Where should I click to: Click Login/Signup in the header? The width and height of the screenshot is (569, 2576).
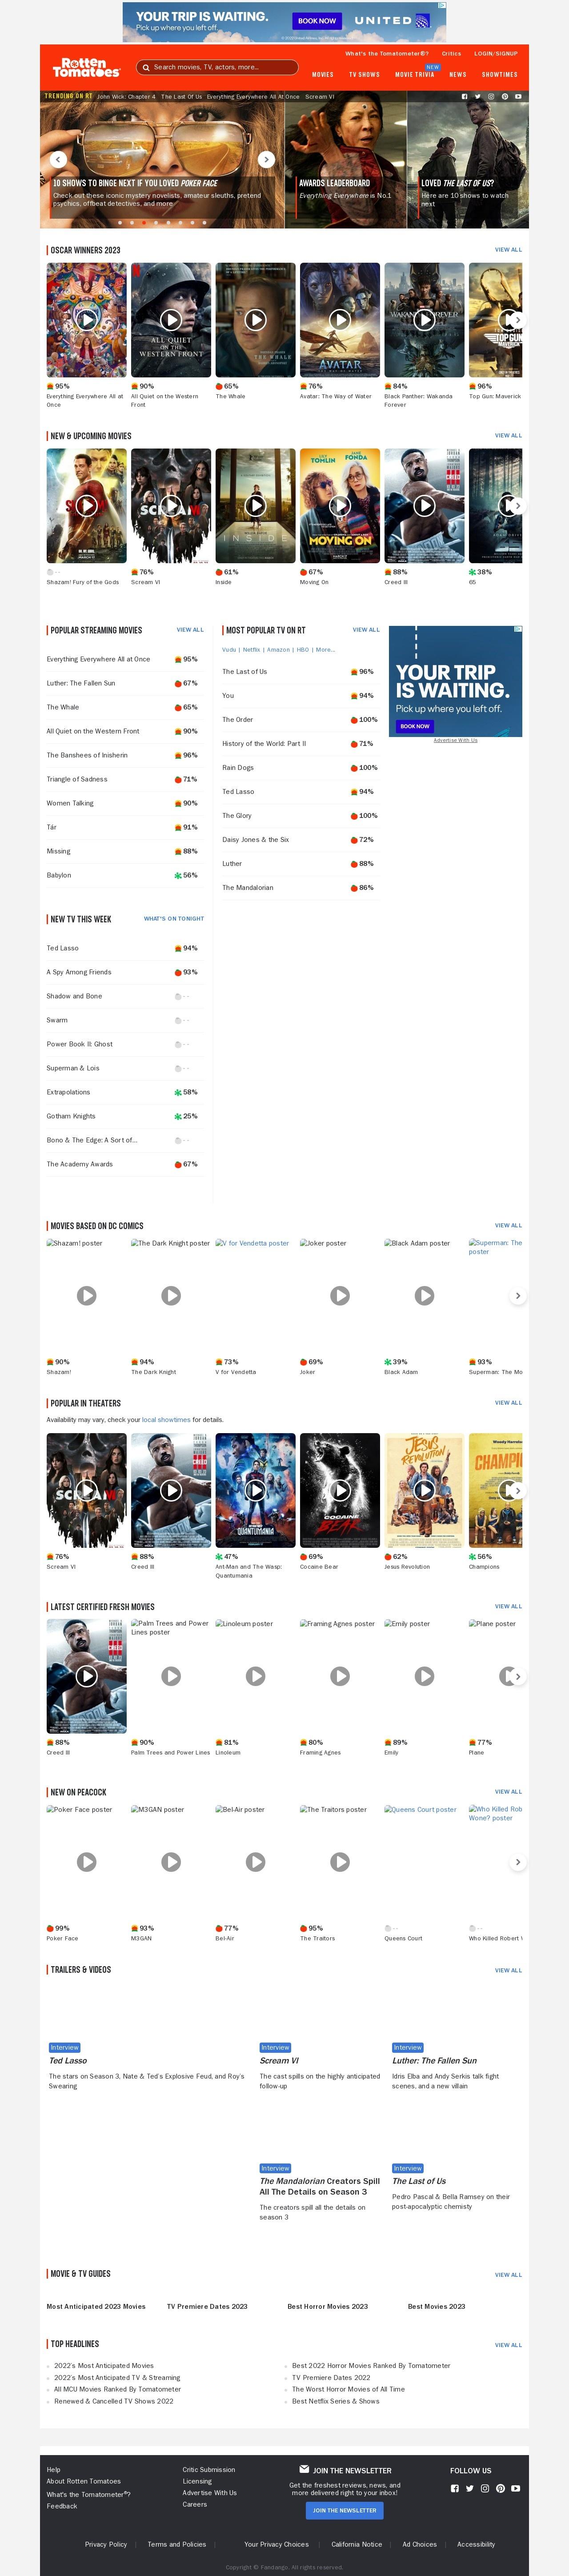point(496,53)
